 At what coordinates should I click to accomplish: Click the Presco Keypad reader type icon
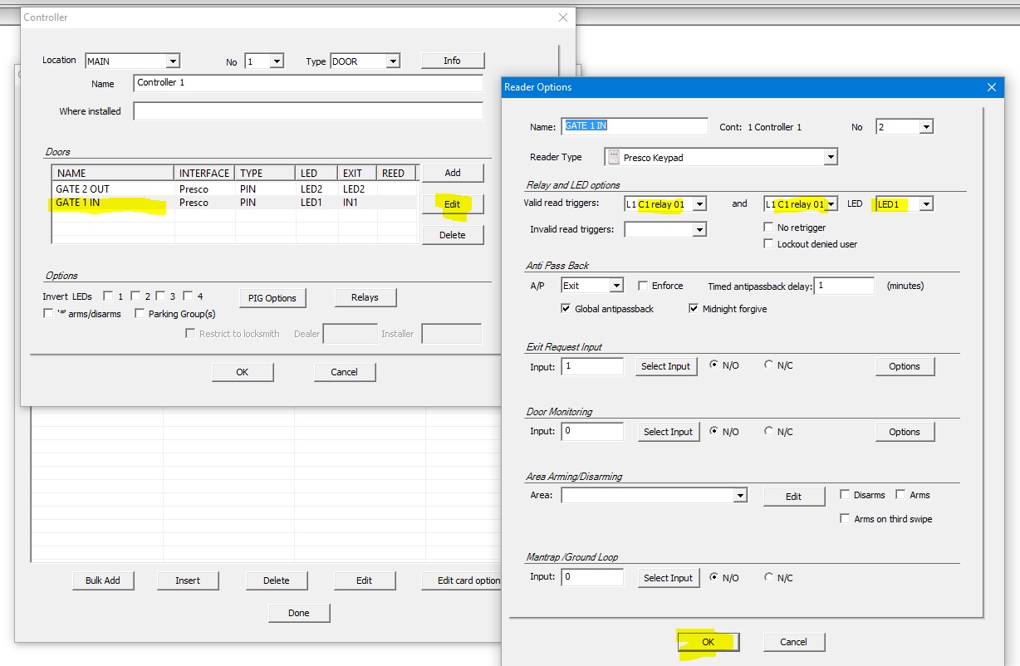[x=614, y=157]
